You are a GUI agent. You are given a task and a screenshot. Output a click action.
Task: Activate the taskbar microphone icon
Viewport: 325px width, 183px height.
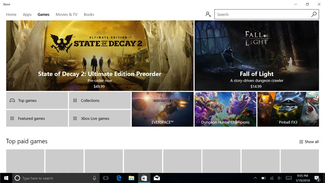pyautogui.click(x=94, y=178)
